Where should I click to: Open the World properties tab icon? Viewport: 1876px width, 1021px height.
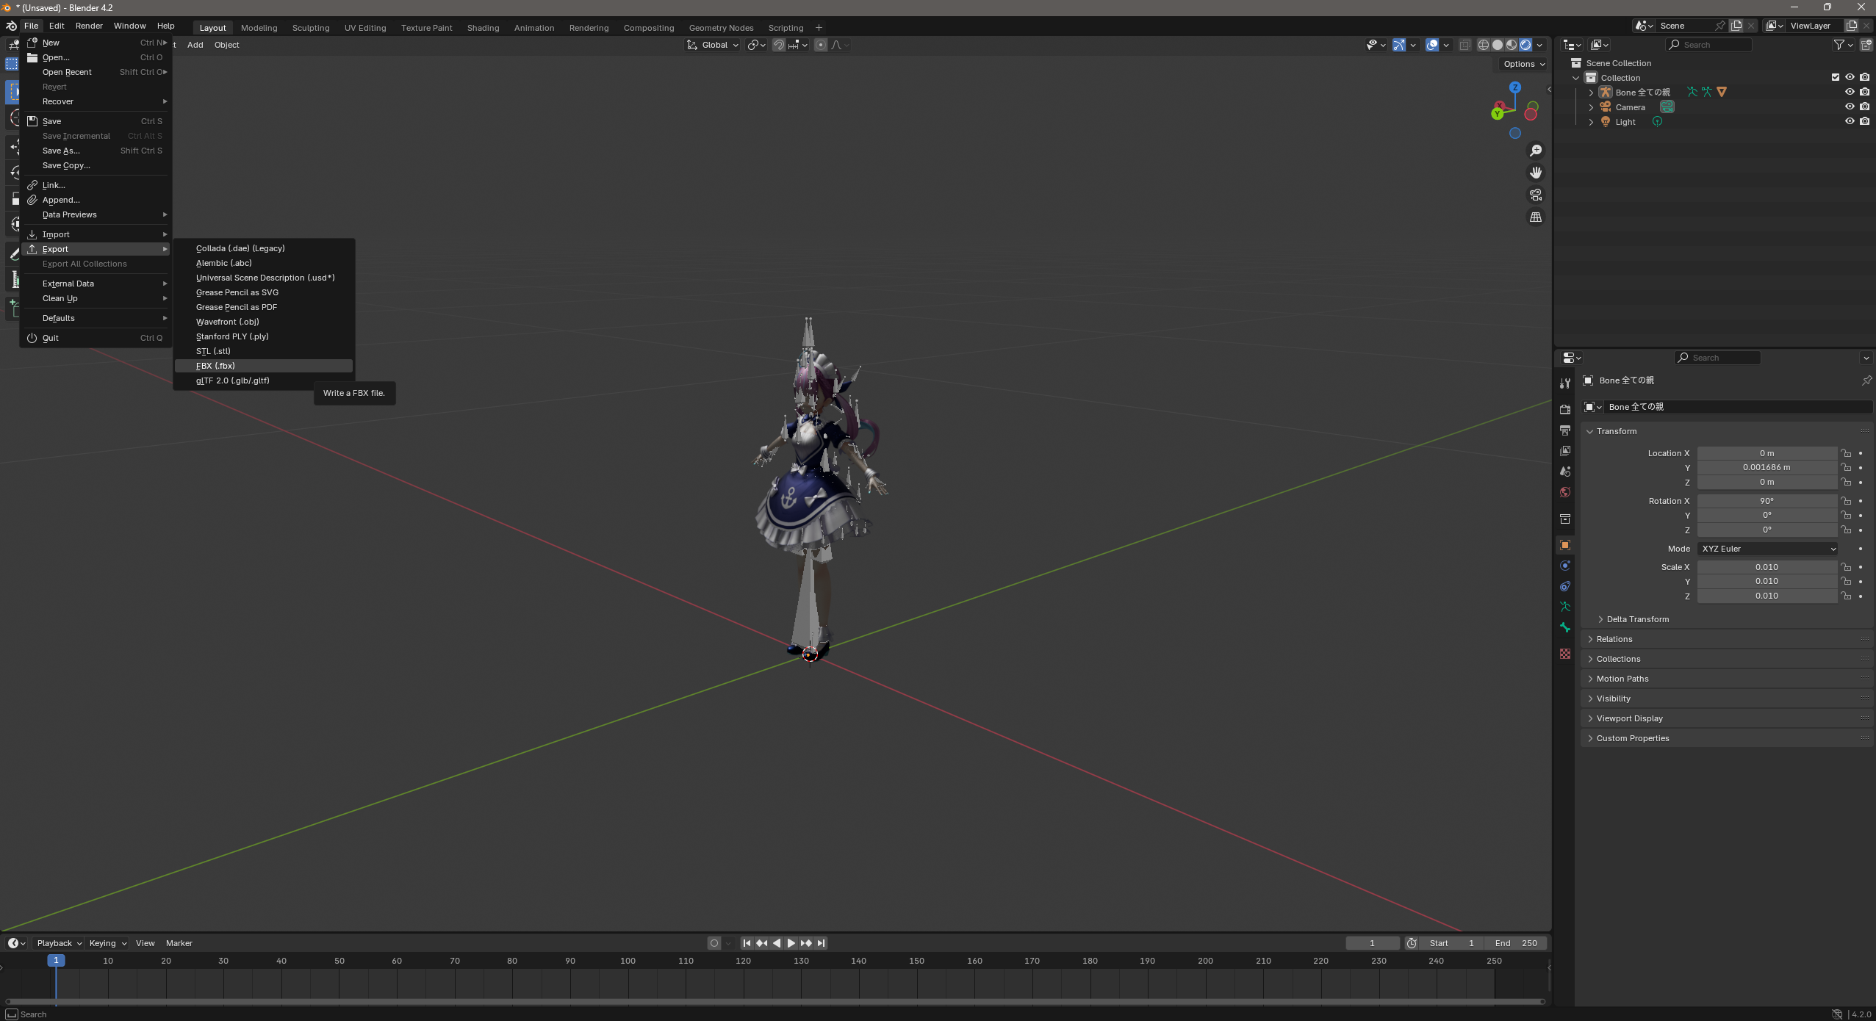1565,492
